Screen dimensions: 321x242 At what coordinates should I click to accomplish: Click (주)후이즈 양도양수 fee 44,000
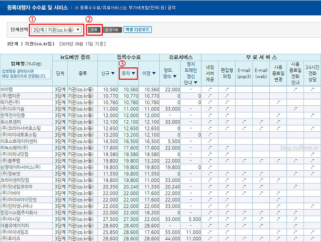tap(173, 239)
